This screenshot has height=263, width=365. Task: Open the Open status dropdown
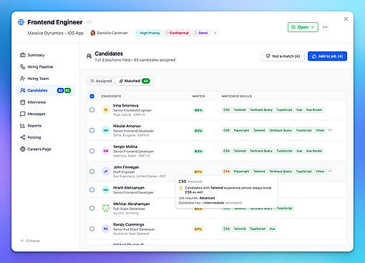pos(303,27)
